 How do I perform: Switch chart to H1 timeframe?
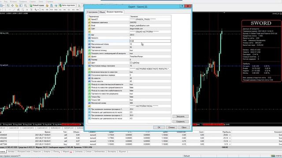click(x=60, y=10)
